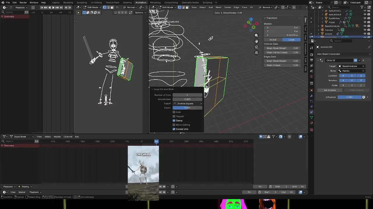Open the Physics properties tab icon
The height and width of the screenshot is (209, 373).
(x=312, y=107)
